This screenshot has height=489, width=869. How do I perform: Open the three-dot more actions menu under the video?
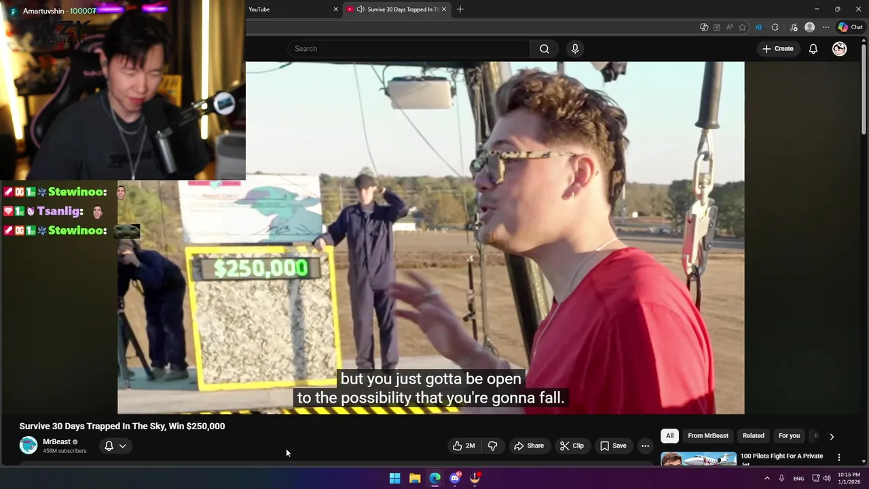tap(645, 446)
